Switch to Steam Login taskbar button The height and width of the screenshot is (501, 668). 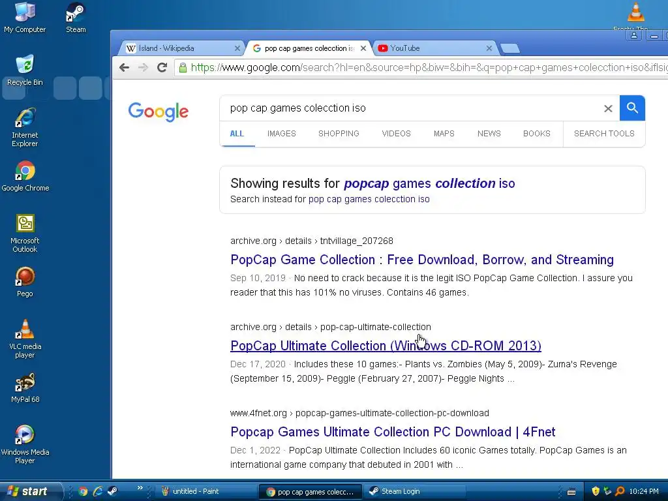tap(414, 492)
